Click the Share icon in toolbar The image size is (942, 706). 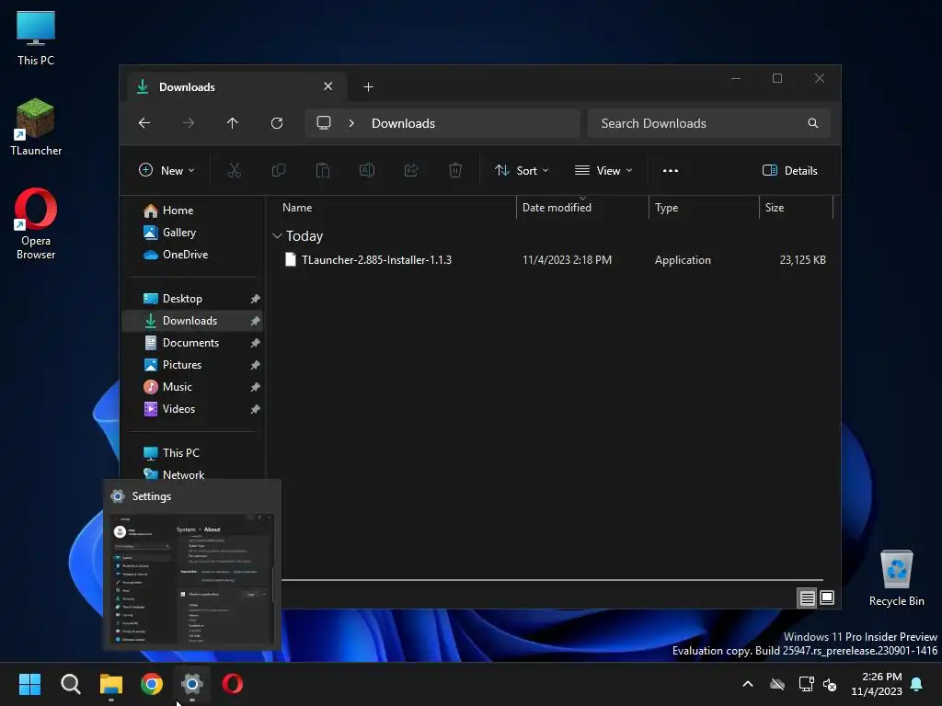click(411, 170)
